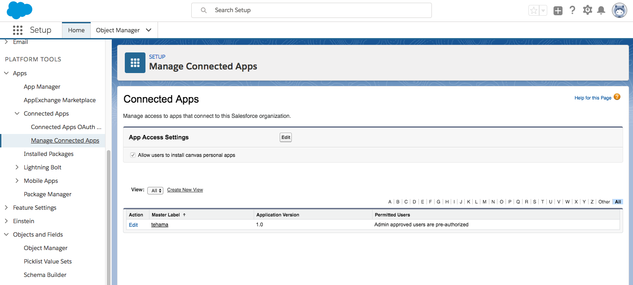Open Help for this Page link
Image resolution: width=633 pixels, height=285 pixels.
pyautogui.click(x=593, y=98)
